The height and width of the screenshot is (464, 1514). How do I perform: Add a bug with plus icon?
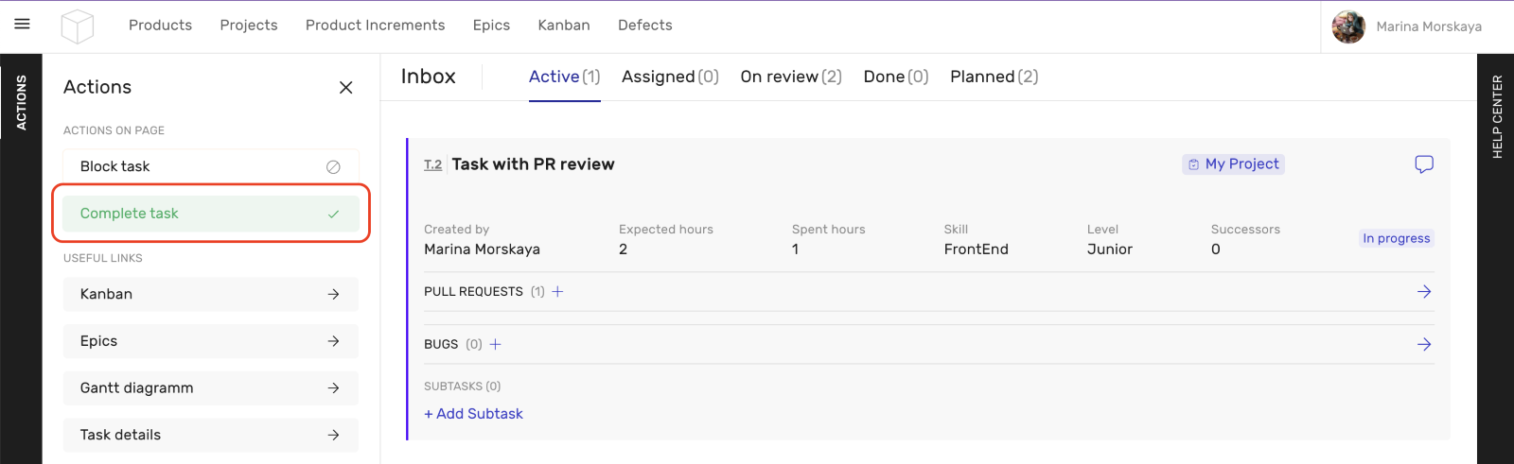click(495, 345)
